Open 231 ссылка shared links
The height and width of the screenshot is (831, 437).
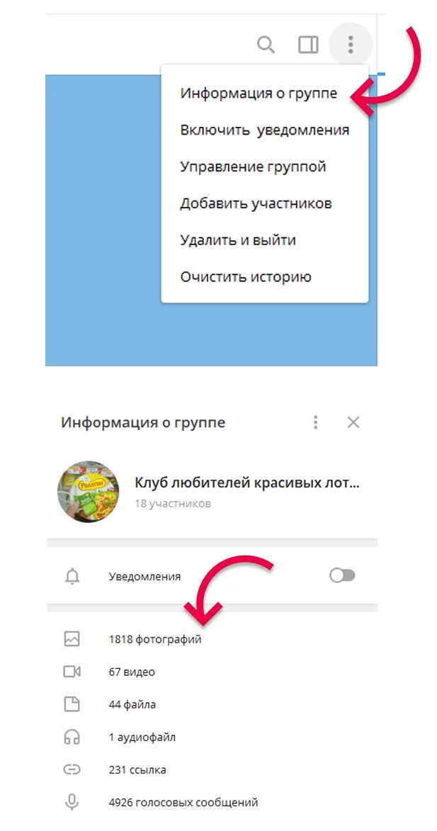click(x=212, y=769)
